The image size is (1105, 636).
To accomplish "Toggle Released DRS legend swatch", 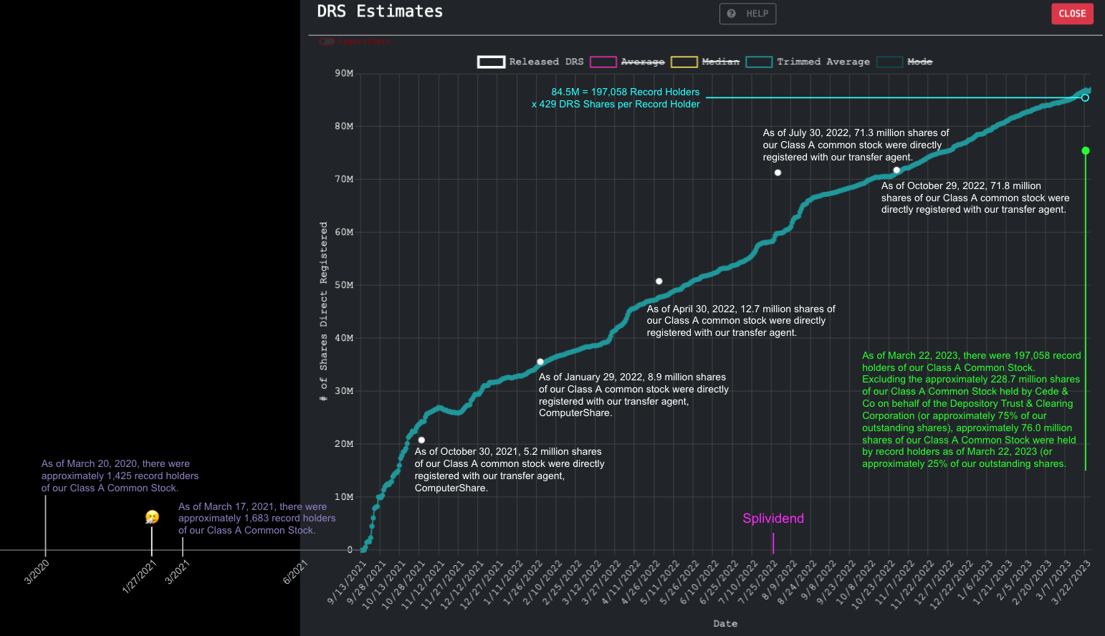I will pyautogui.click(x=491, y=62).
